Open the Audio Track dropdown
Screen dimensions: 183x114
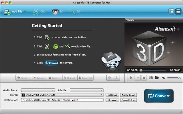(x=38, y=90)
